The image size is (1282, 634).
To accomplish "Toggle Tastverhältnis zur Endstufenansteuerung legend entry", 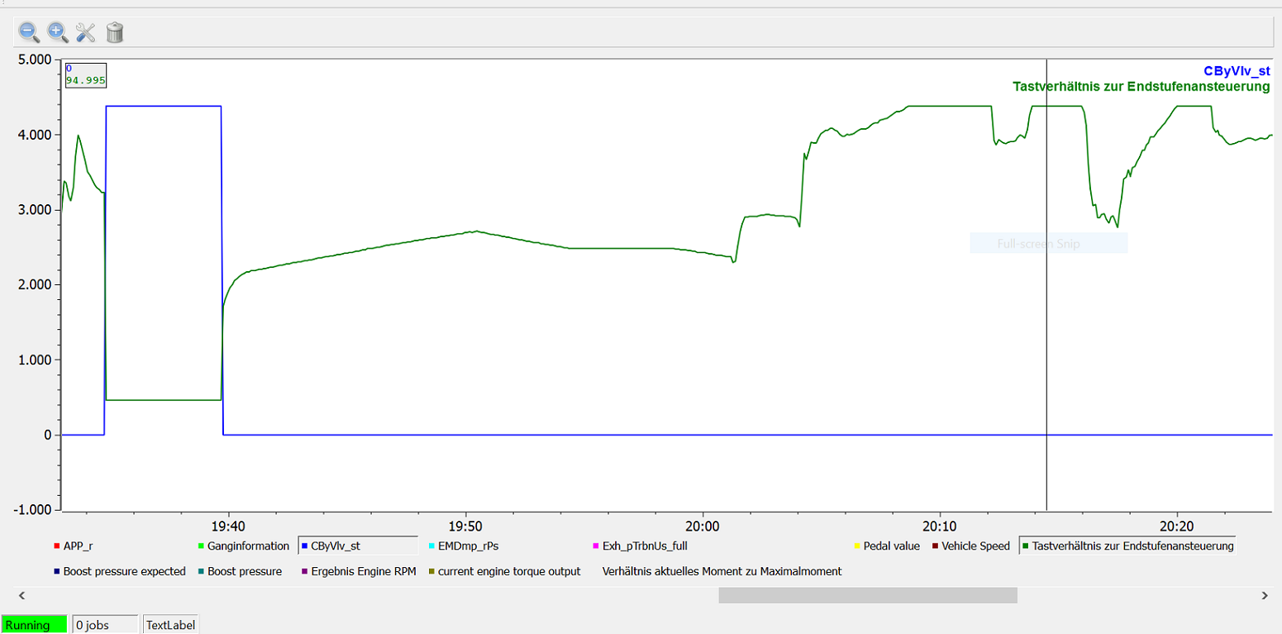I will click(x=1127, y=546).
